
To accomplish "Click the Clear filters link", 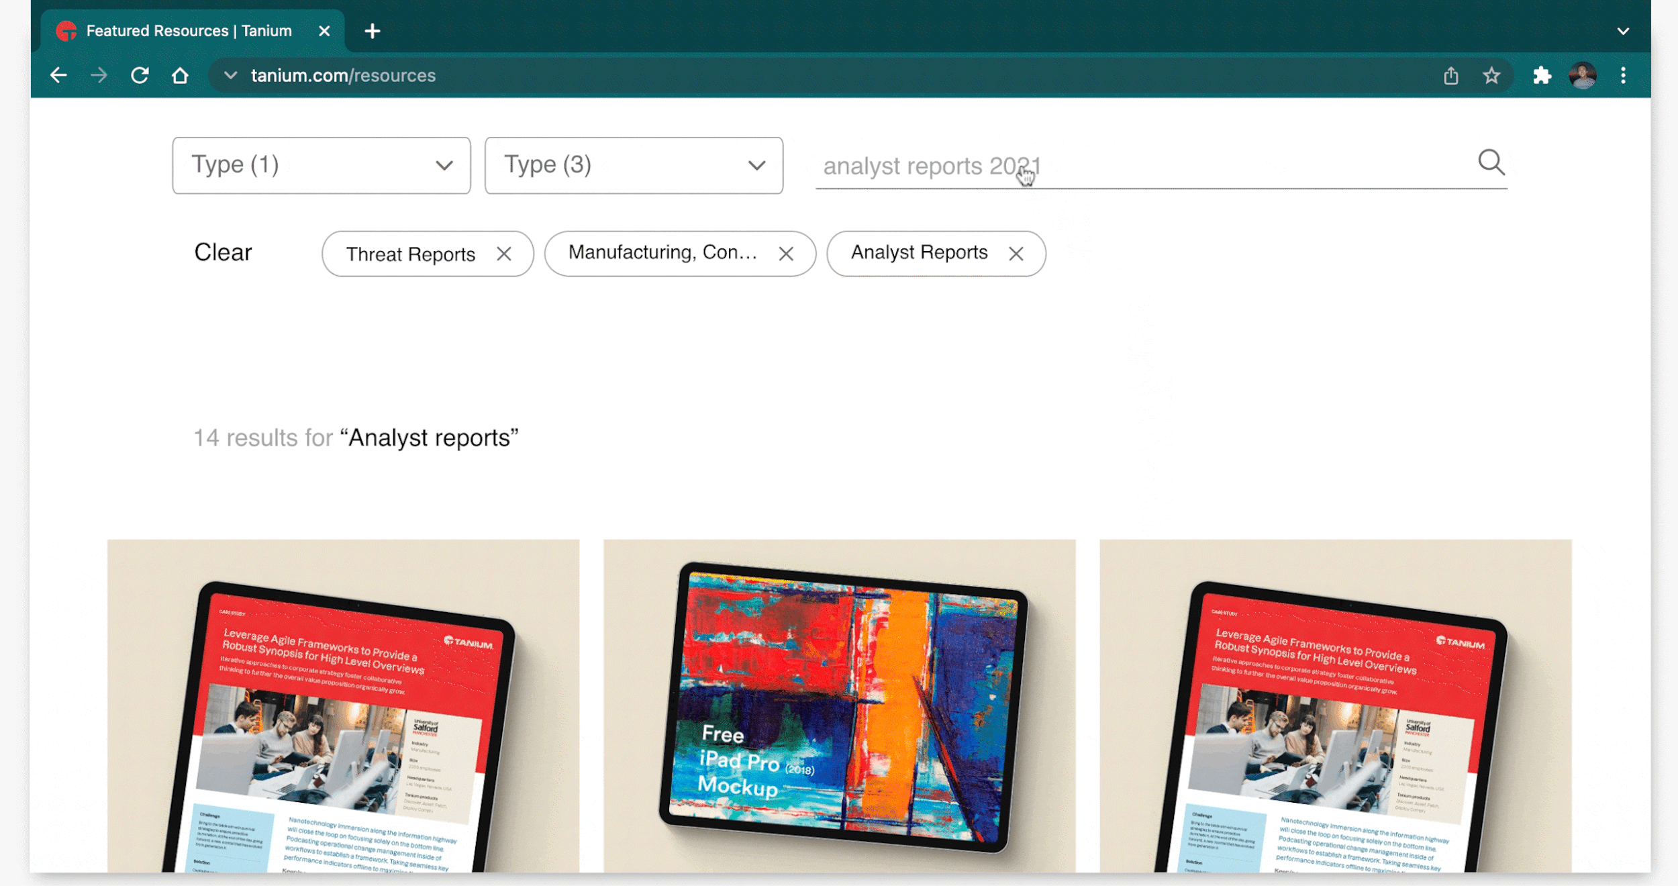I will (x=223, y=252).
